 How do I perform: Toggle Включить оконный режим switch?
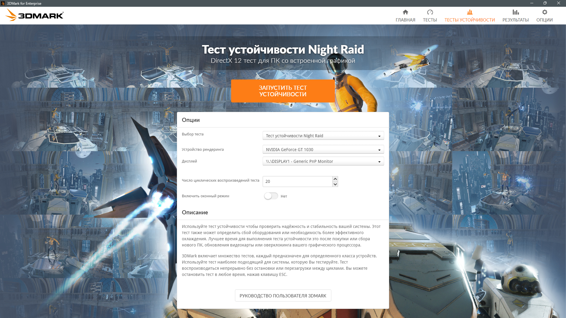pyautogui.click(x=271, y=196)
